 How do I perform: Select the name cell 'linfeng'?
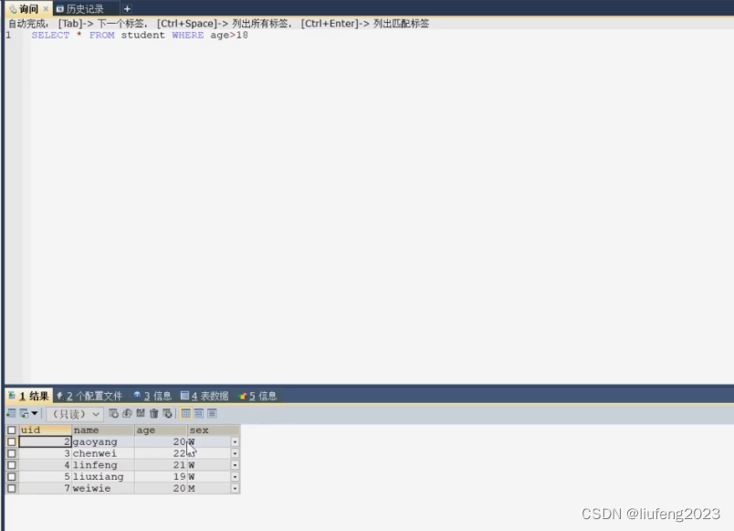coord(103,465)
